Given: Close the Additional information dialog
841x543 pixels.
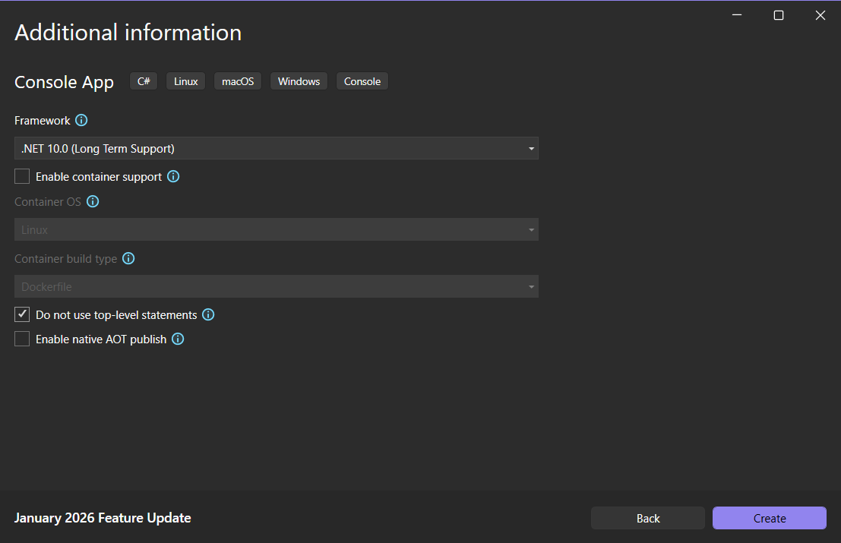Looking at the screenshot, I should click(x=820, y=15).
